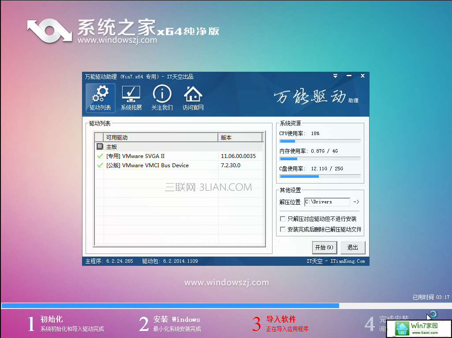Click IT天空 - ITianKong.Com status link

point(336,261)
